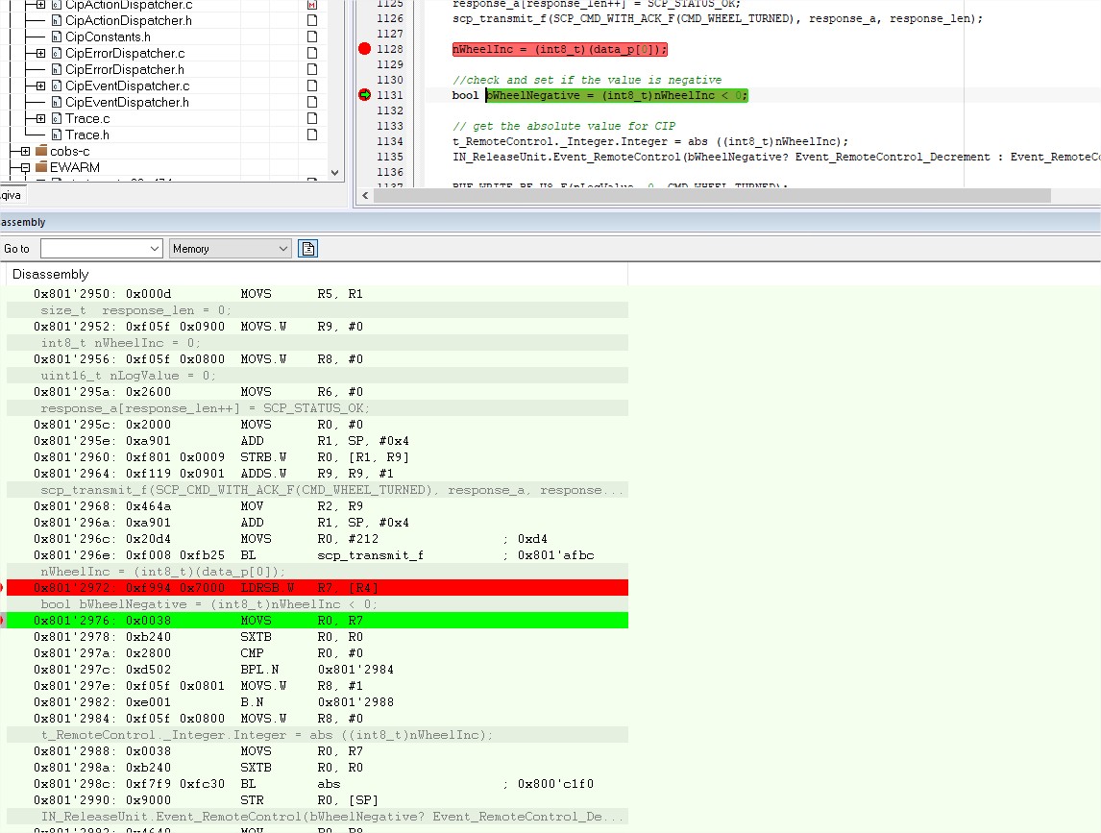This screenshot has width=1101, height=833.
Task: Click the page status icon in the Trace.c row
Action: pos(312,119)
